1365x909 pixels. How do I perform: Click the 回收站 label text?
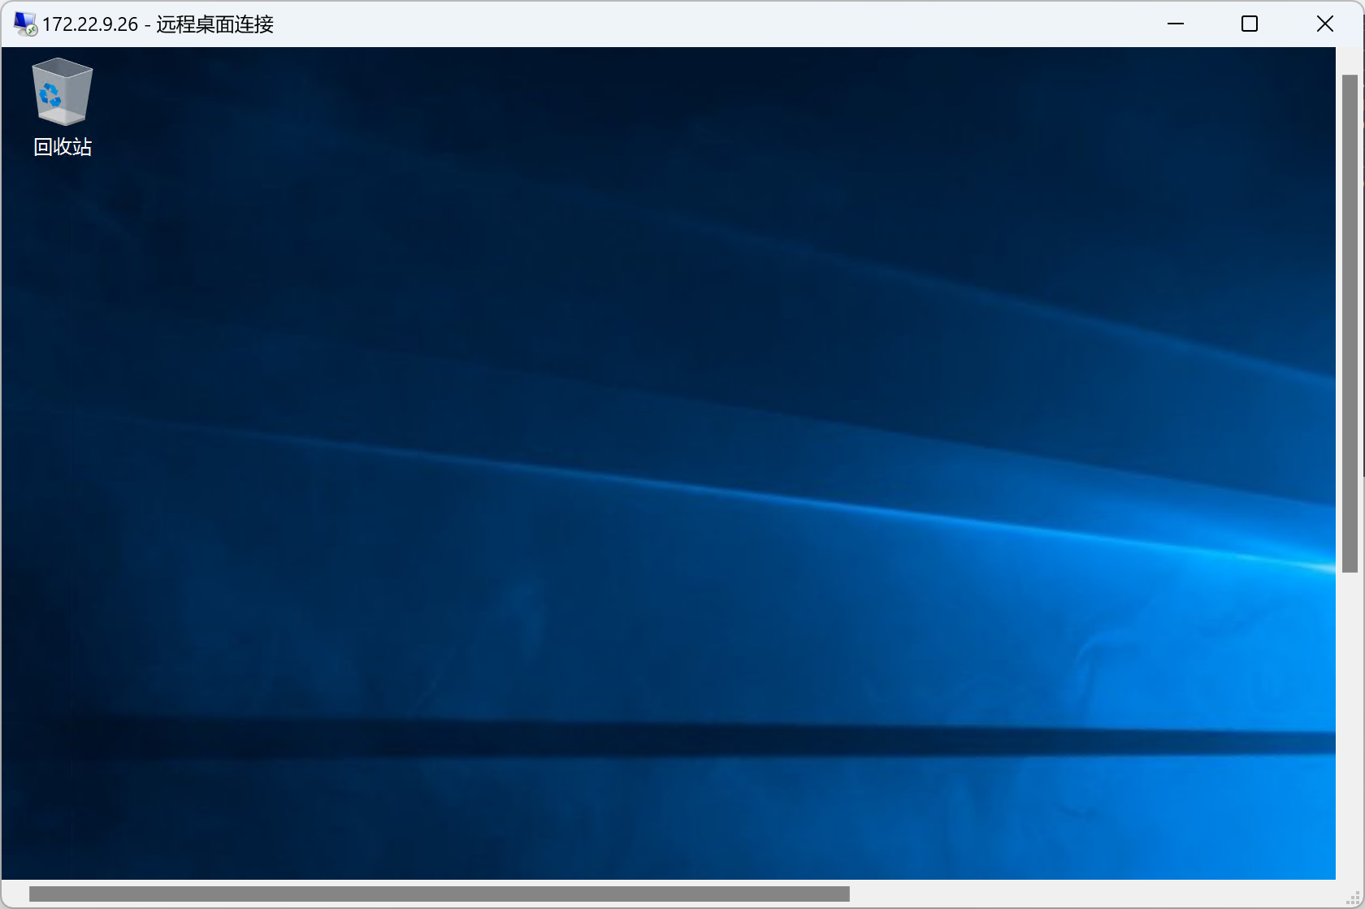tap(63, 147)
